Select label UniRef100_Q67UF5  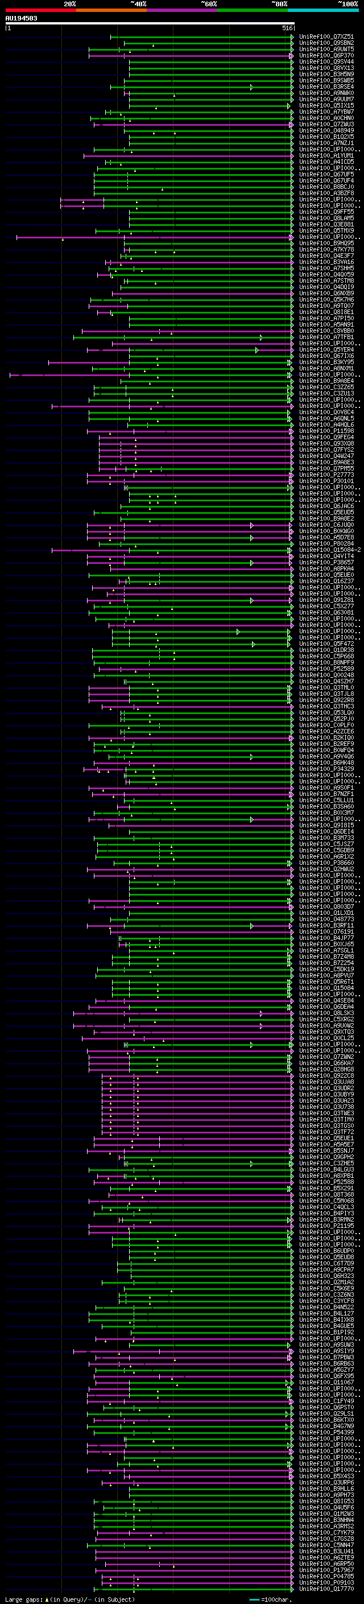coord(326,174)
